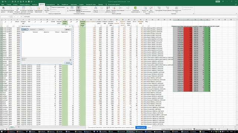Viewport: 238px width, 133px height.
Task: Open the comments icon below window controls
Action: point(236,4)
